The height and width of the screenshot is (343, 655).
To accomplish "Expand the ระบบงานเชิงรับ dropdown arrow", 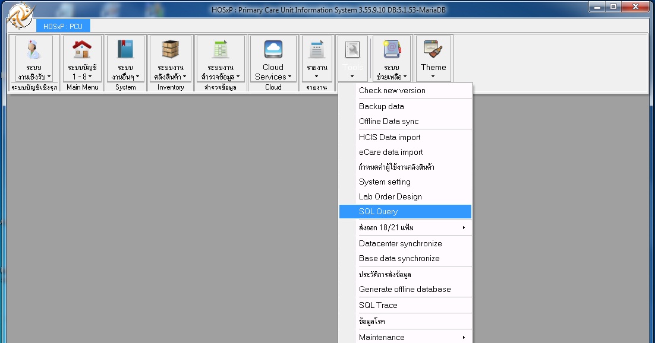I will pyautogui.click(x=49, y=77).
